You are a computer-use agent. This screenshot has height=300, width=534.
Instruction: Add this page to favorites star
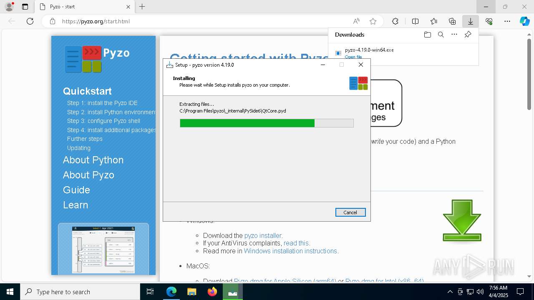373,21
